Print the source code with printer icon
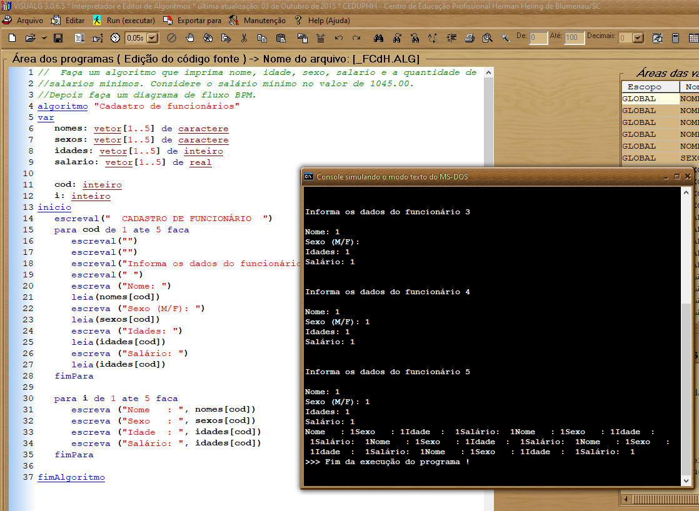The width and height of the screenshot is (699, 511). pos(470,38)
